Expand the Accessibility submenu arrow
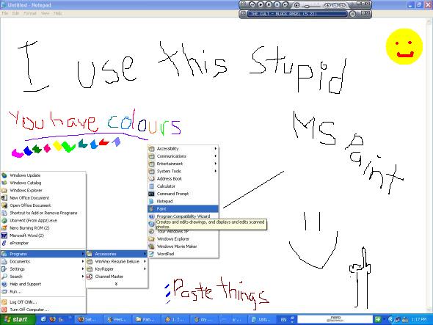This screenshot has height=325, width=433. 215,148
